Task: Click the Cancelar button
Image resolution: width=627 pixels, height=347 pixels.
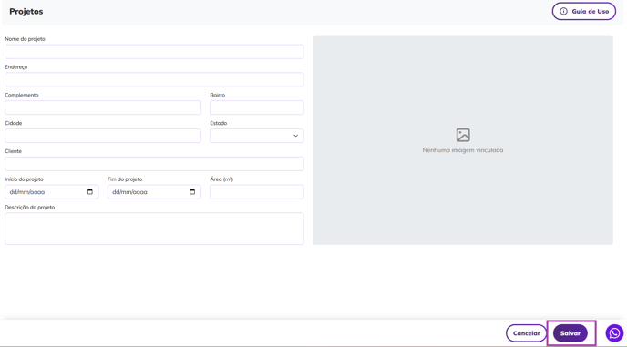Action: [526, 333]
